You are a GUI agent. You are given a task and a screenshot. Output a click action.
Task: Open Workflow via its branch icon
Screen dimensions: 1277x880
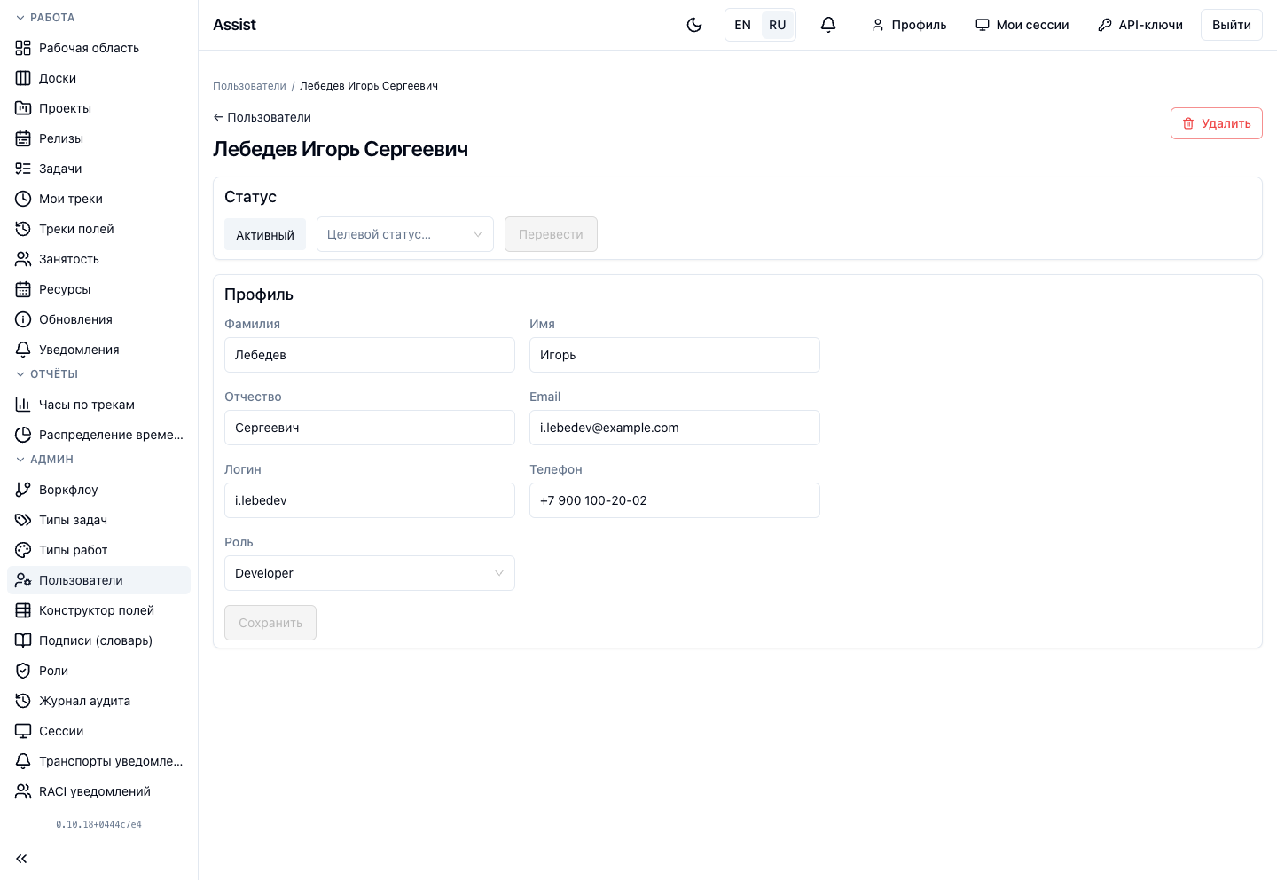coord(23,490)
